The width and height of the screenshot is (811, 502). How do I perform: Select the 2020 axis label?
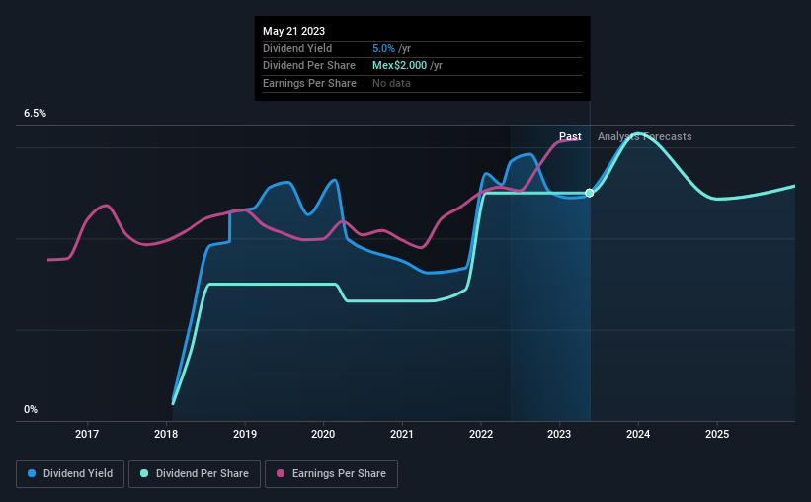tap(323, 434)
